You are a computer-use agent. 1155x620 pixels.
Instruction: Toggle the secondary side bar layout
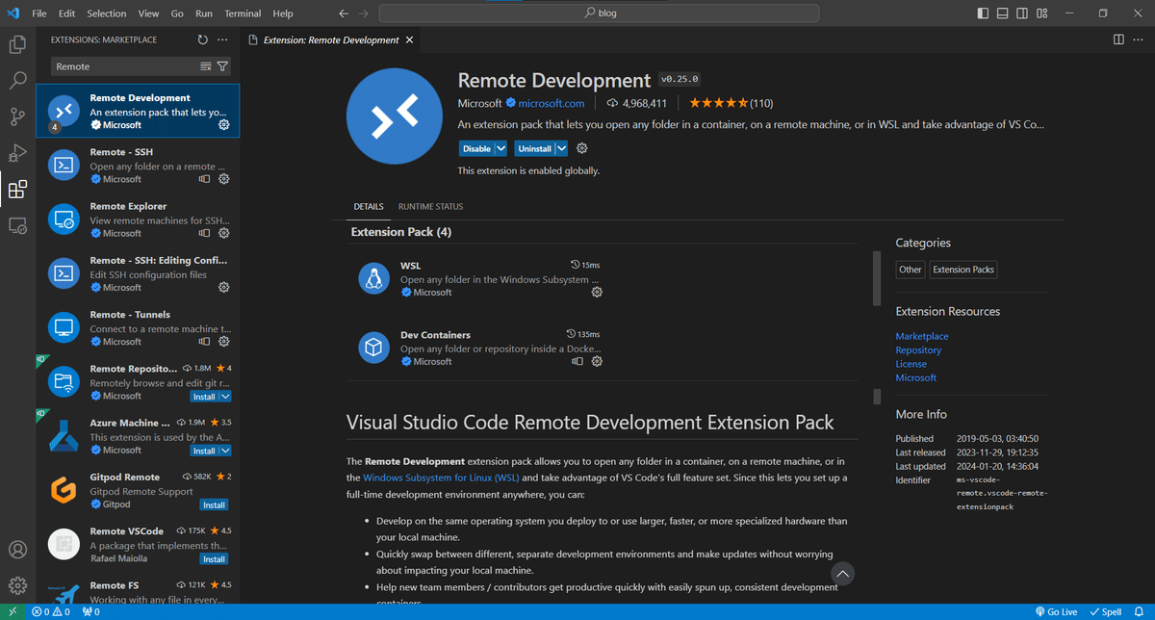pos(1022,13)
